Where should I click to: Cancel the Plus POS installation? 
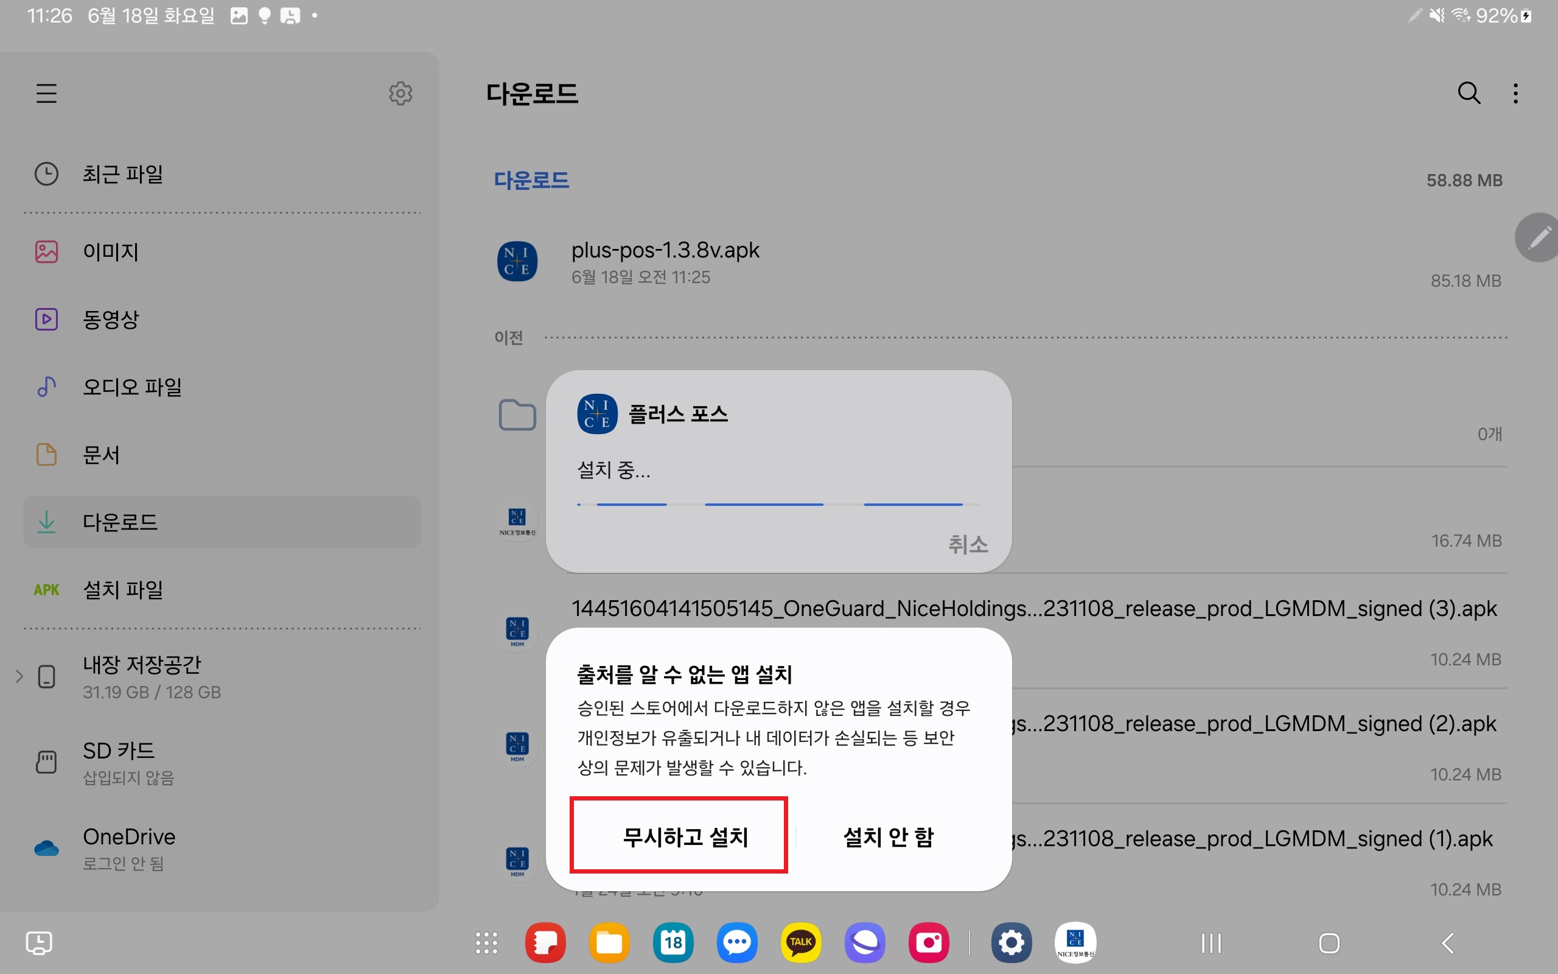(967, 544)
